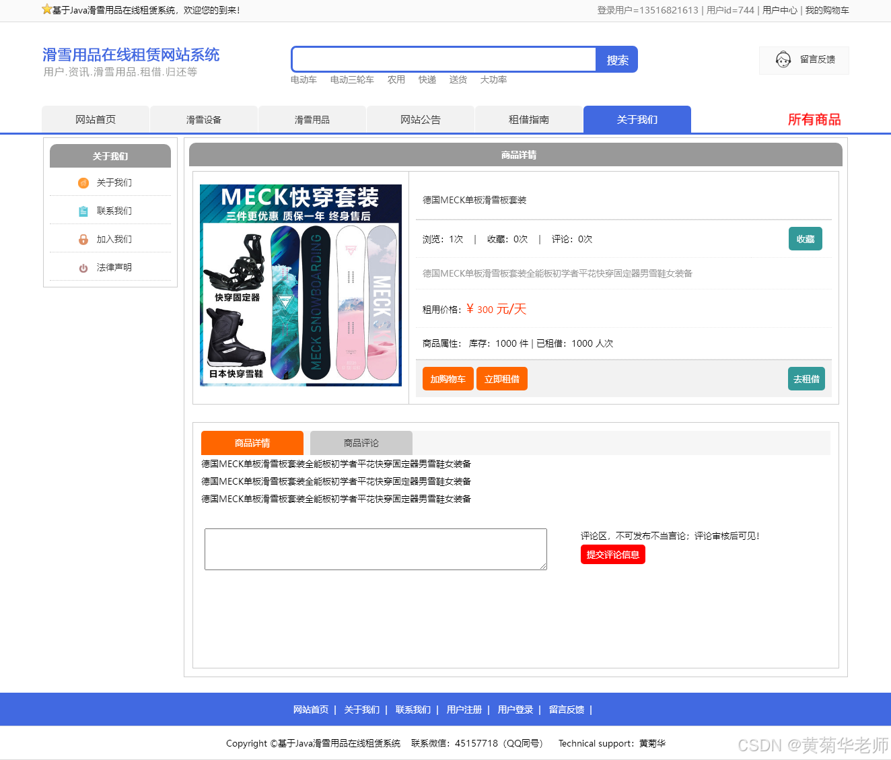Image resolution: width=891 pixels, height=760 pixels.
Task: Open the sidebar 关于我们 text link
Action: (114, 182)
